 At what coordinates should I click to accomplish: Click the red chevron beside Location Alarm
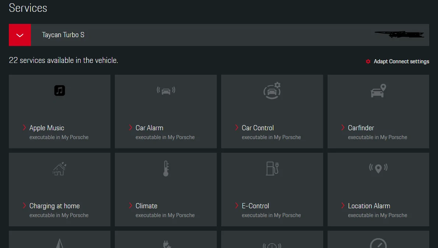[343, 206]
